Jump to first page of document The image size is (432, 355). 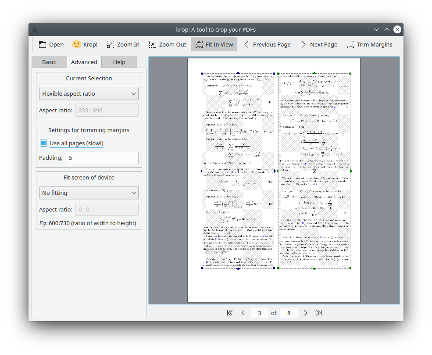point(229,313)
